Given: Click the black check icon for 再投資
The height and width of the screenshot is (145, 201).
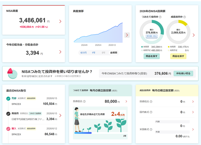Looking at the screenshot, I should coord(8,114).
